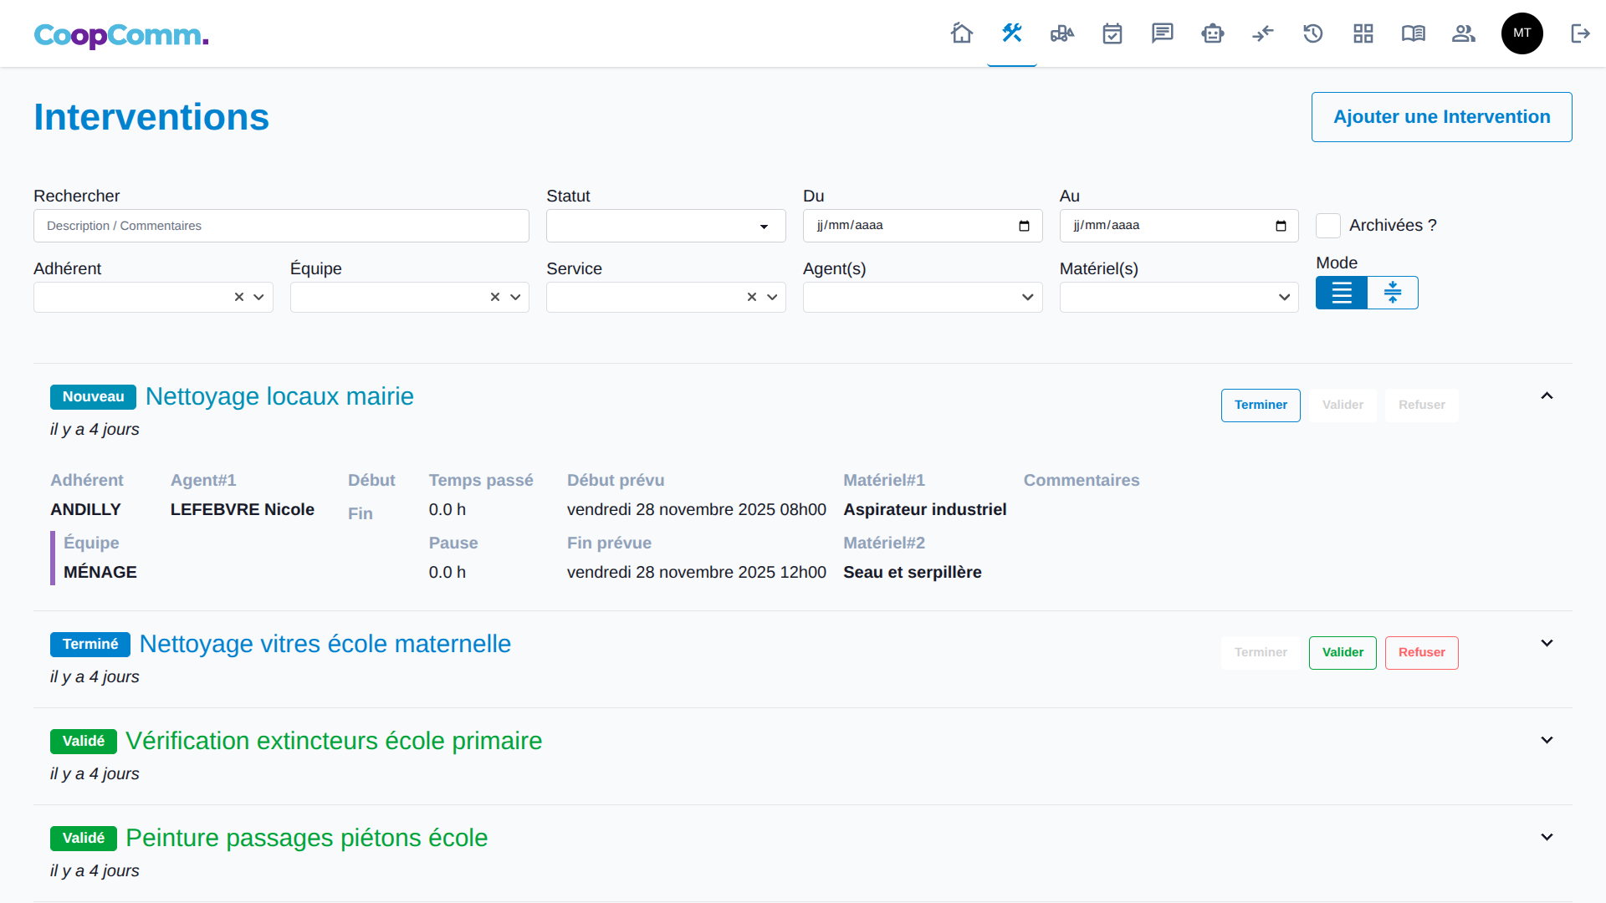Click Valider for Nettoyage vitres intervention

click(x=1343, y=652)
